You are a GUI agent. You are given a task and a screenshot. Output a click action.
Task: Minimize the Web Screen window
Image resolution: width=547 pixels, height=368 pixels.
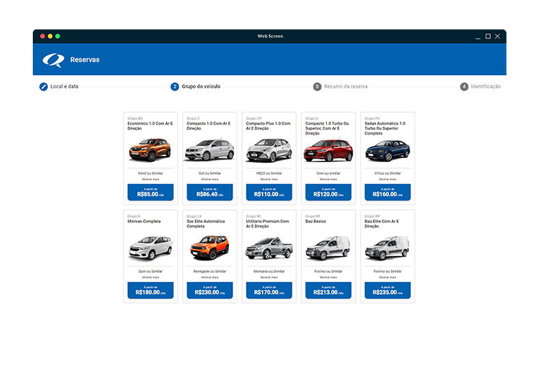[477, 37]
